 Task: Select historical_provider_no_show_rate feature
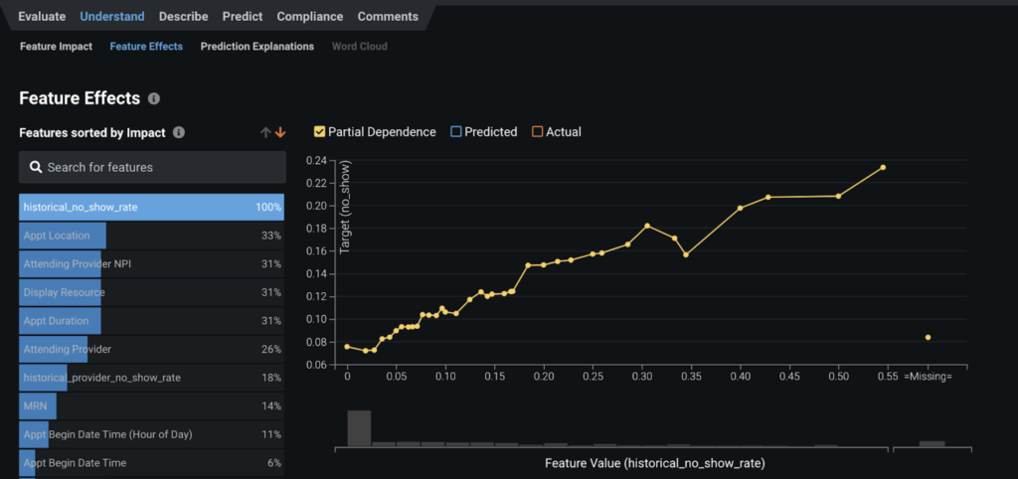151,378
